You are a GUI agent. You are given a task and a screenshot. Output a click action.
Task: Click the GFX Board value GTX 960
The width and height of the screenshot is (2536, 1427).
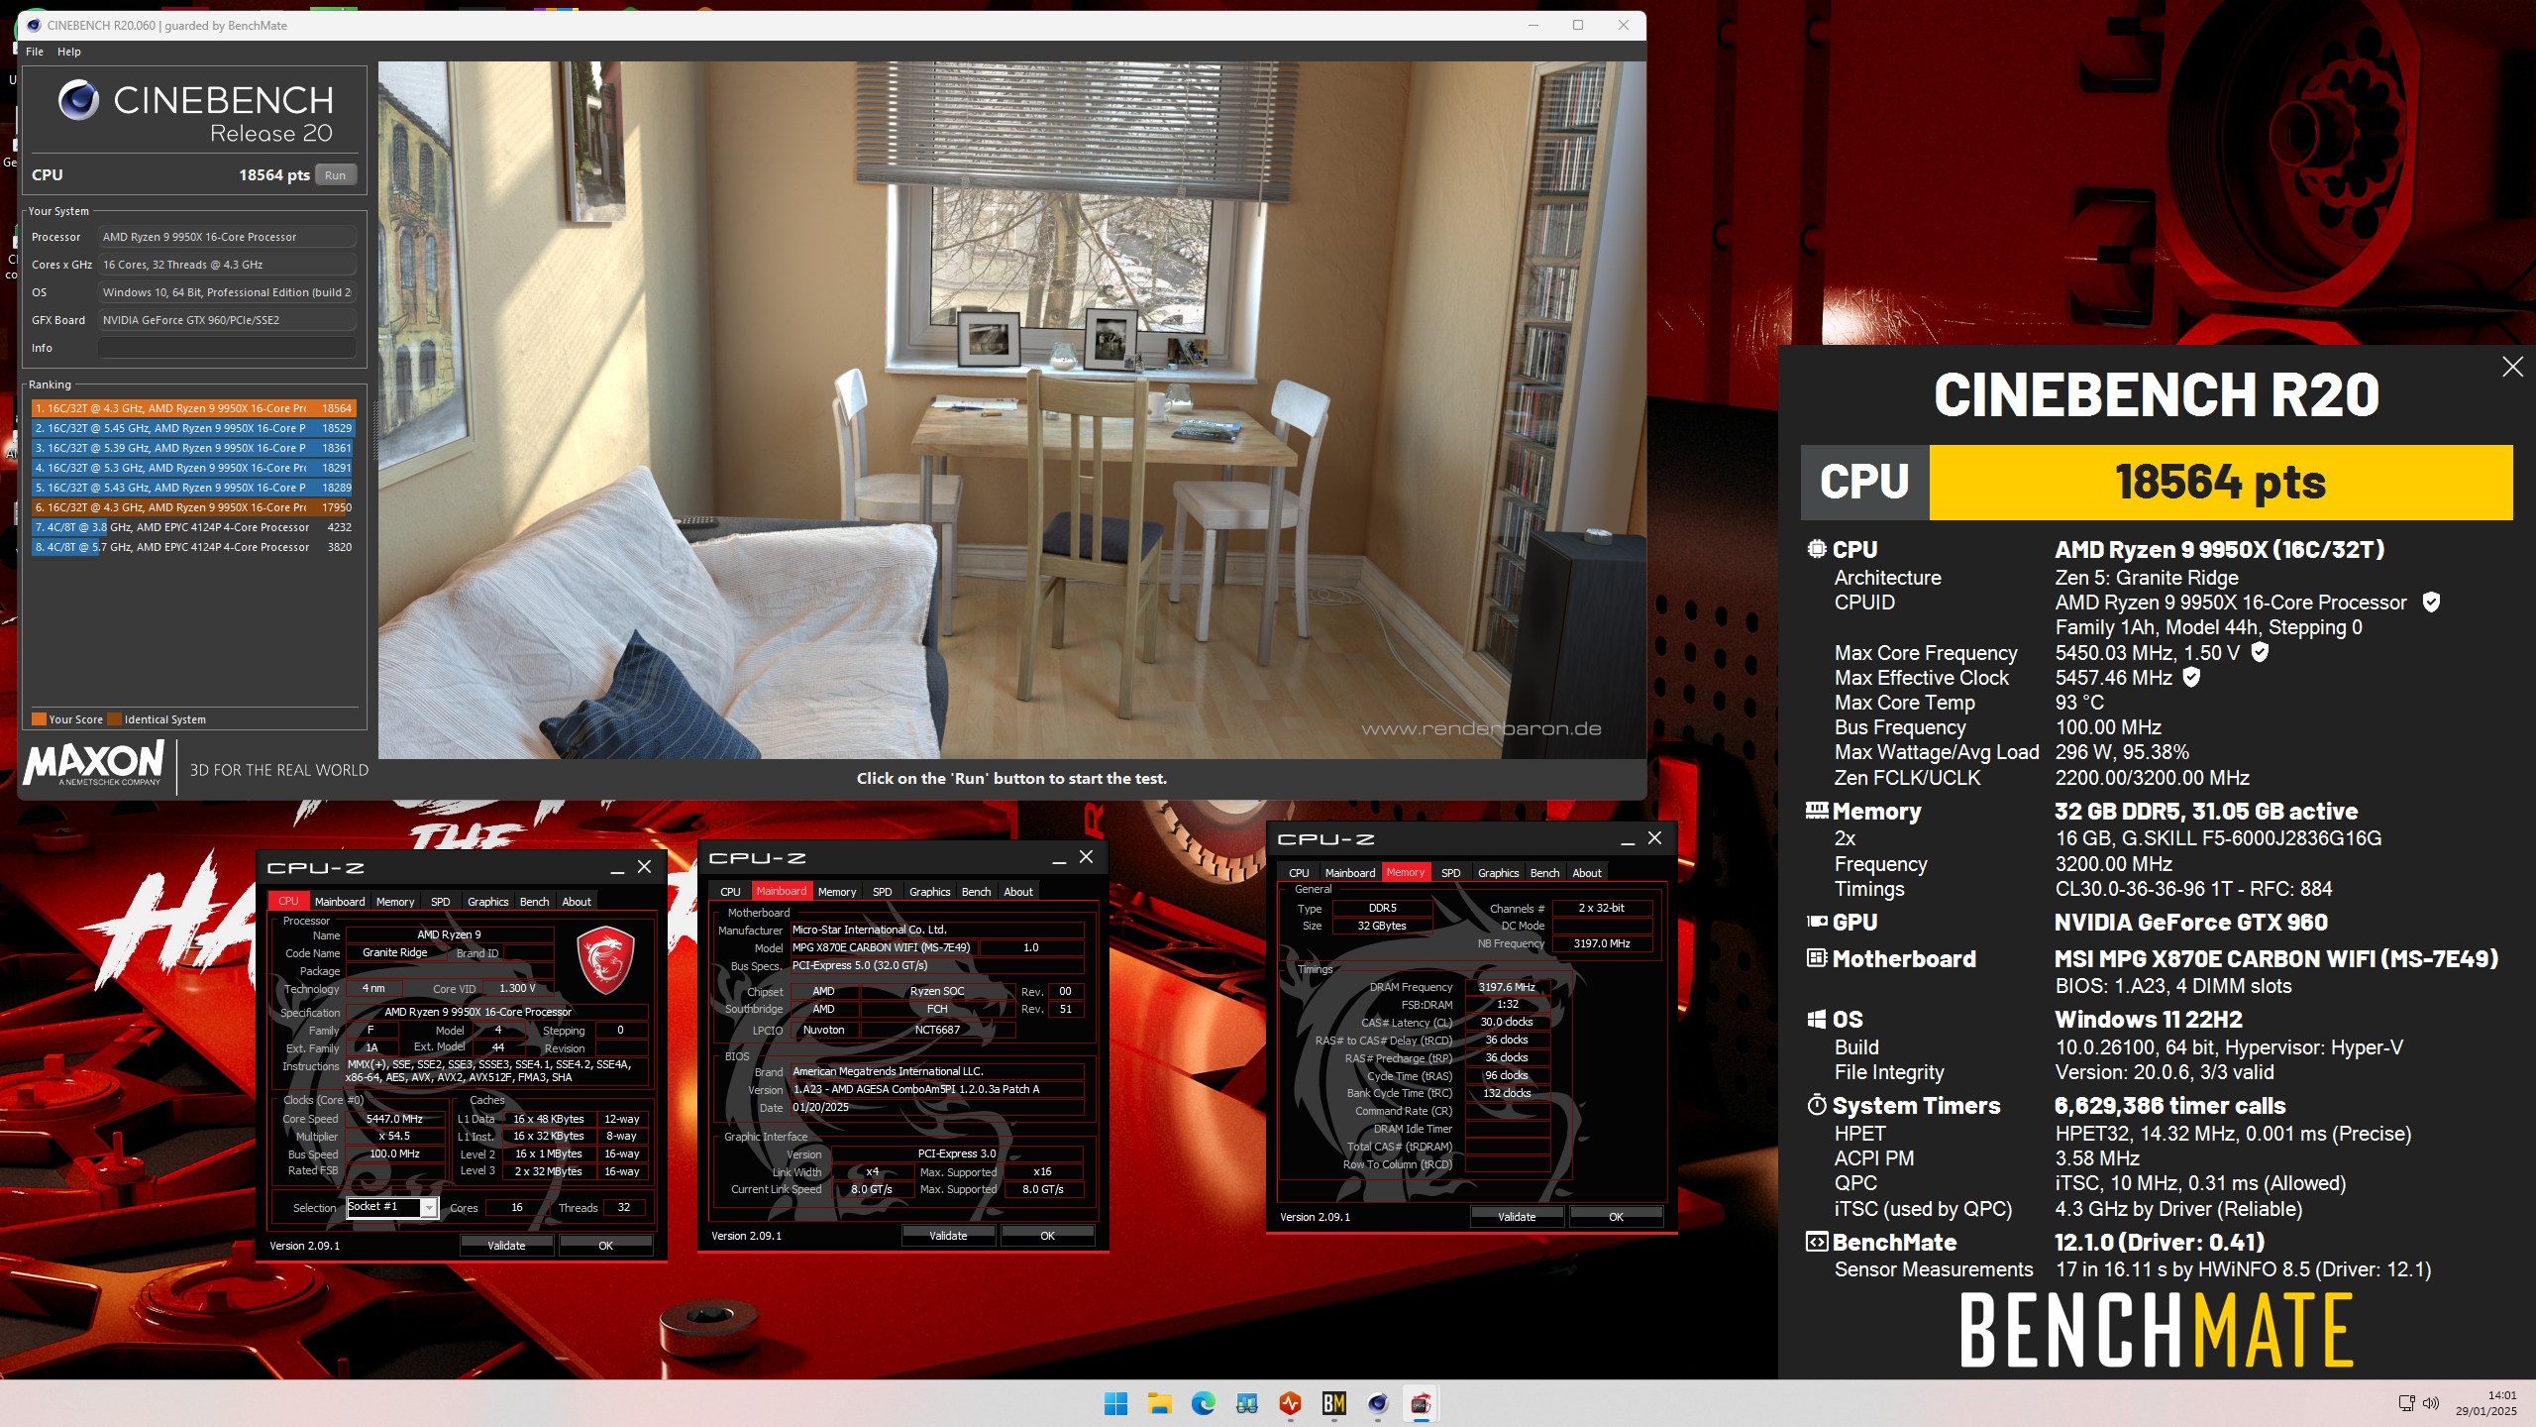pyautogui.click(x=227, y=320)
